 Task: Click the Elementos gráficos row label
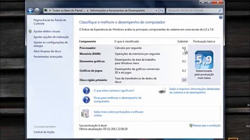(x=92, y=61)
